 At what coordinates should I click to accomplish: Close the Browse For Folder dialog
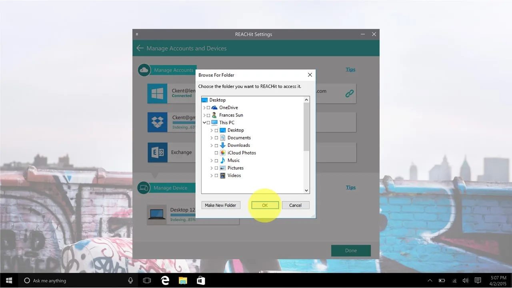(x=310, y=75)
